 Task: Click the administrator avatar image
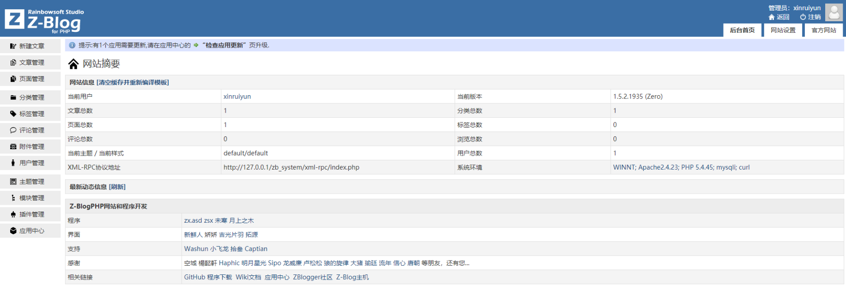[834, 12]
